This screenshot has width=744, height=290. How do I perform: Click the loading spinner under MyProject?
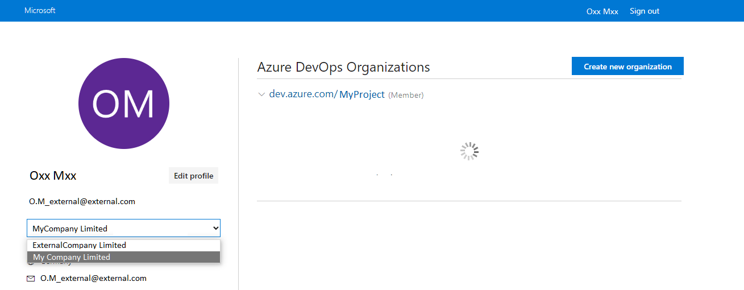pyautogui.click(x=469, y=151)
